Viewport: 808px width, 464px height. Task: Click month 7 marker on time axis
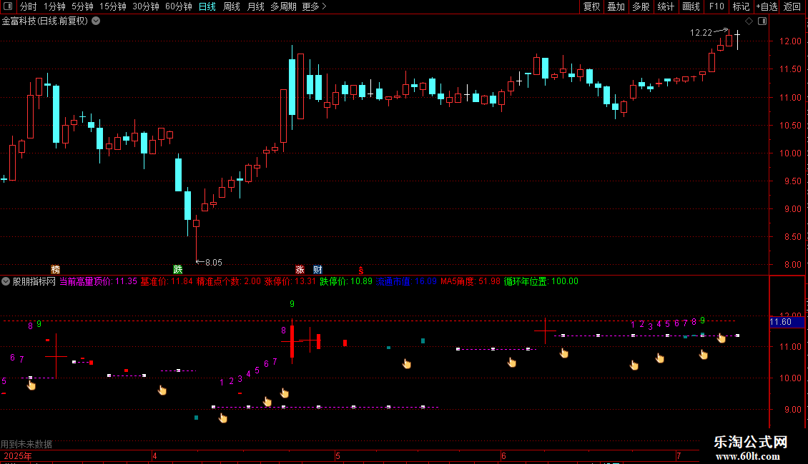(679, 455)
